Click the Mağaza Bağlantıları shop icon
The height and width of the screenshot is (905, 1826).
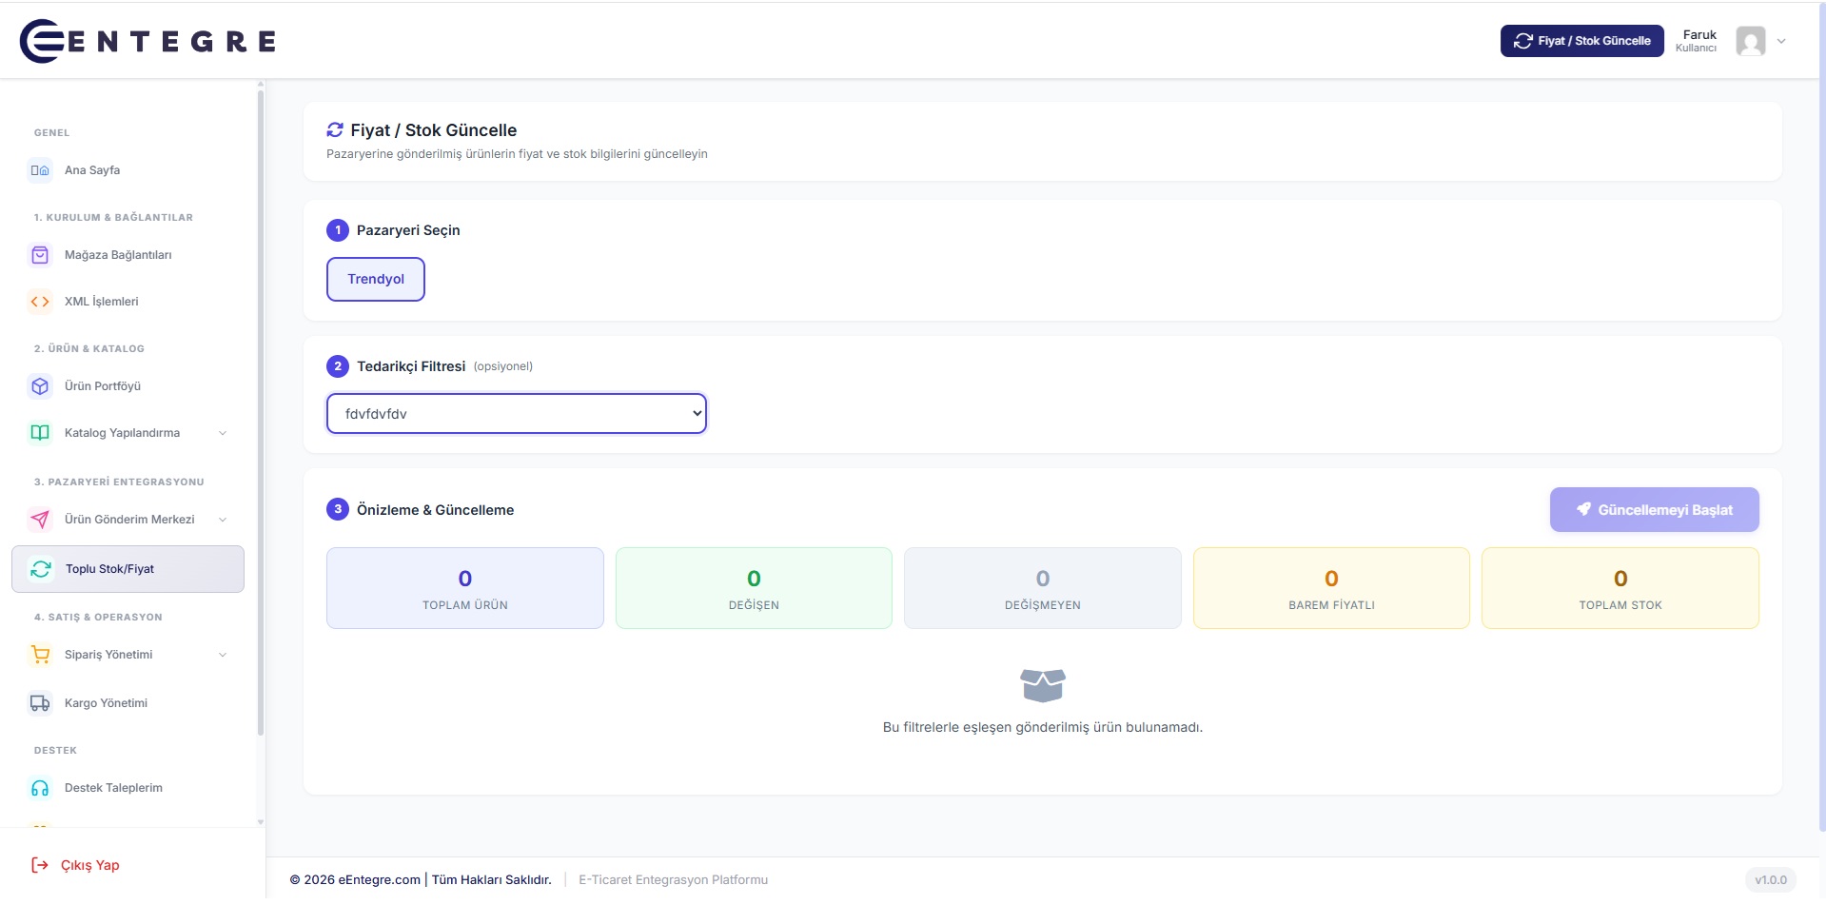(x=40, y=255)
